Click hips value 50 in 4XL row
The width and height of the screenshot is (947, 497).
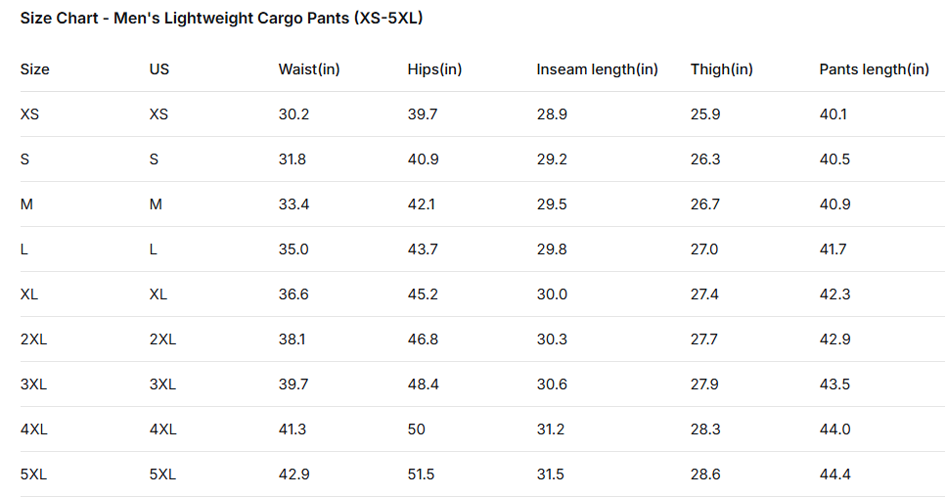(417, 429)
